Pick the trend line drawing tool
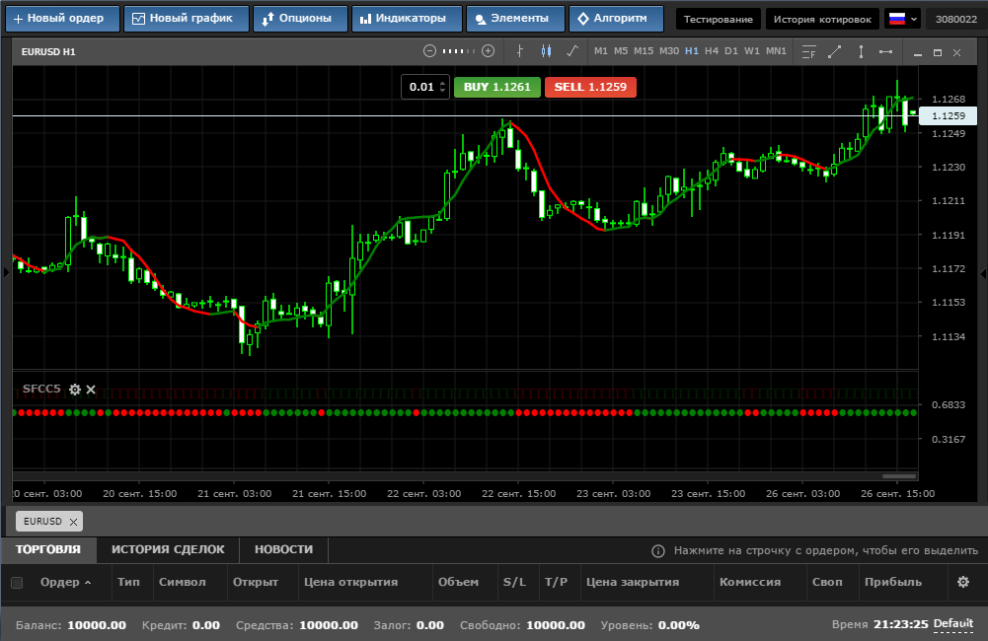 tap(834, 51)
